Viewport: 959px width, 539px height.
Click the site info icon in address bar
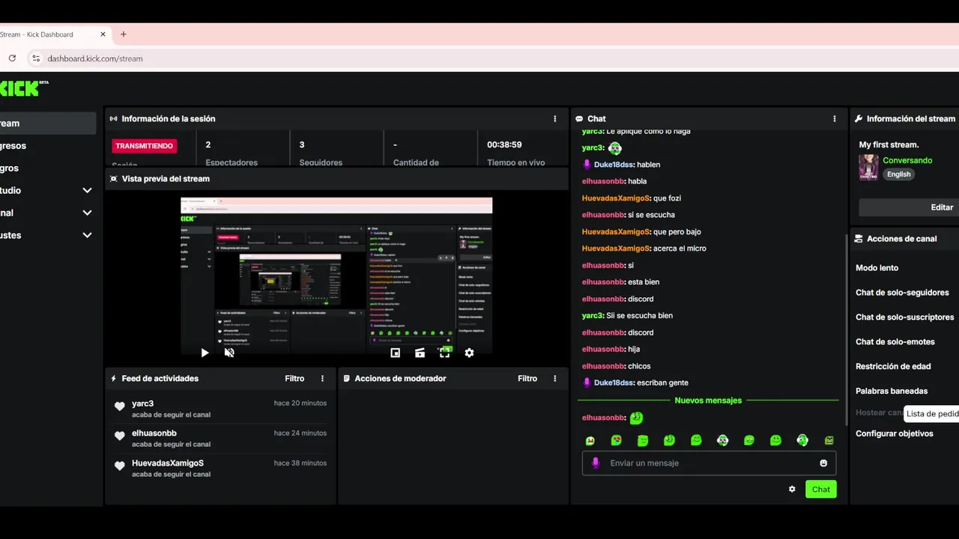pos(35,58)
